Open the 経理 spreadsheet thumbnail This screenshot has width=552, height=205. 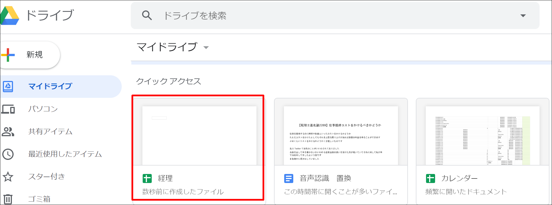click(199, 136)
